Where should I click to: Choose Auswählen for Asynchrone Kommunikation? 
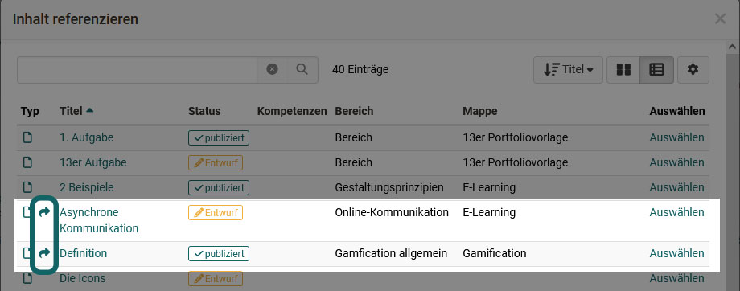point(676,213)
